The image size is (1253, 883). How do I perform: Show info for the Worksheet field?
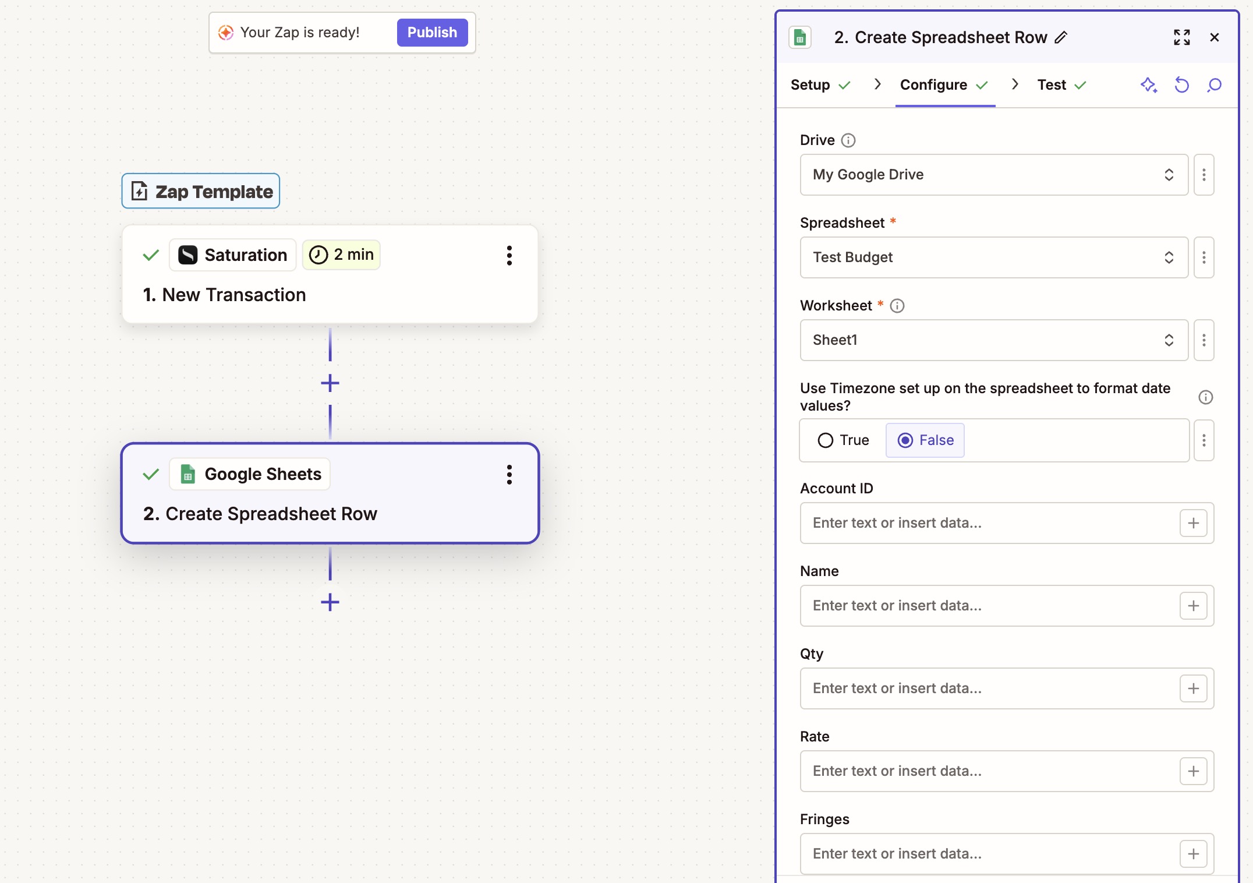click(897, 306)
